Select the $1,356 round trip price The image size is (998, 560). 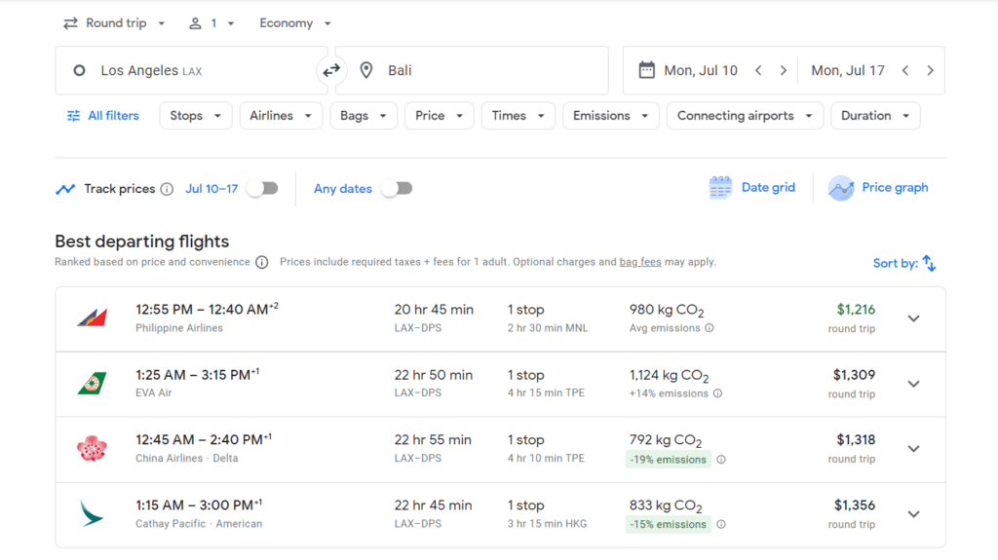(x=855, y=505)
